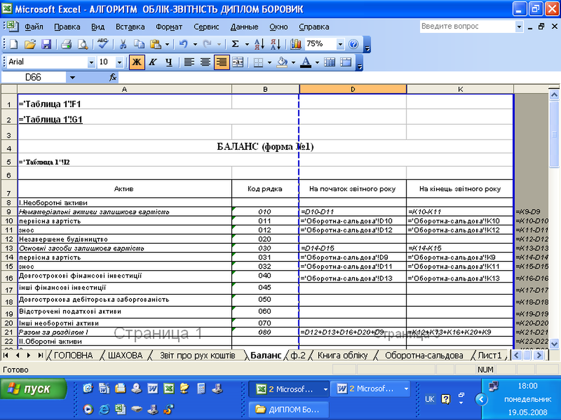Toggle underline formatting button Ч
Screen dimensions: 561x420
click(x=169, y=62)
